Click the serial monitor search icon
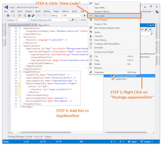 (73, 20)
